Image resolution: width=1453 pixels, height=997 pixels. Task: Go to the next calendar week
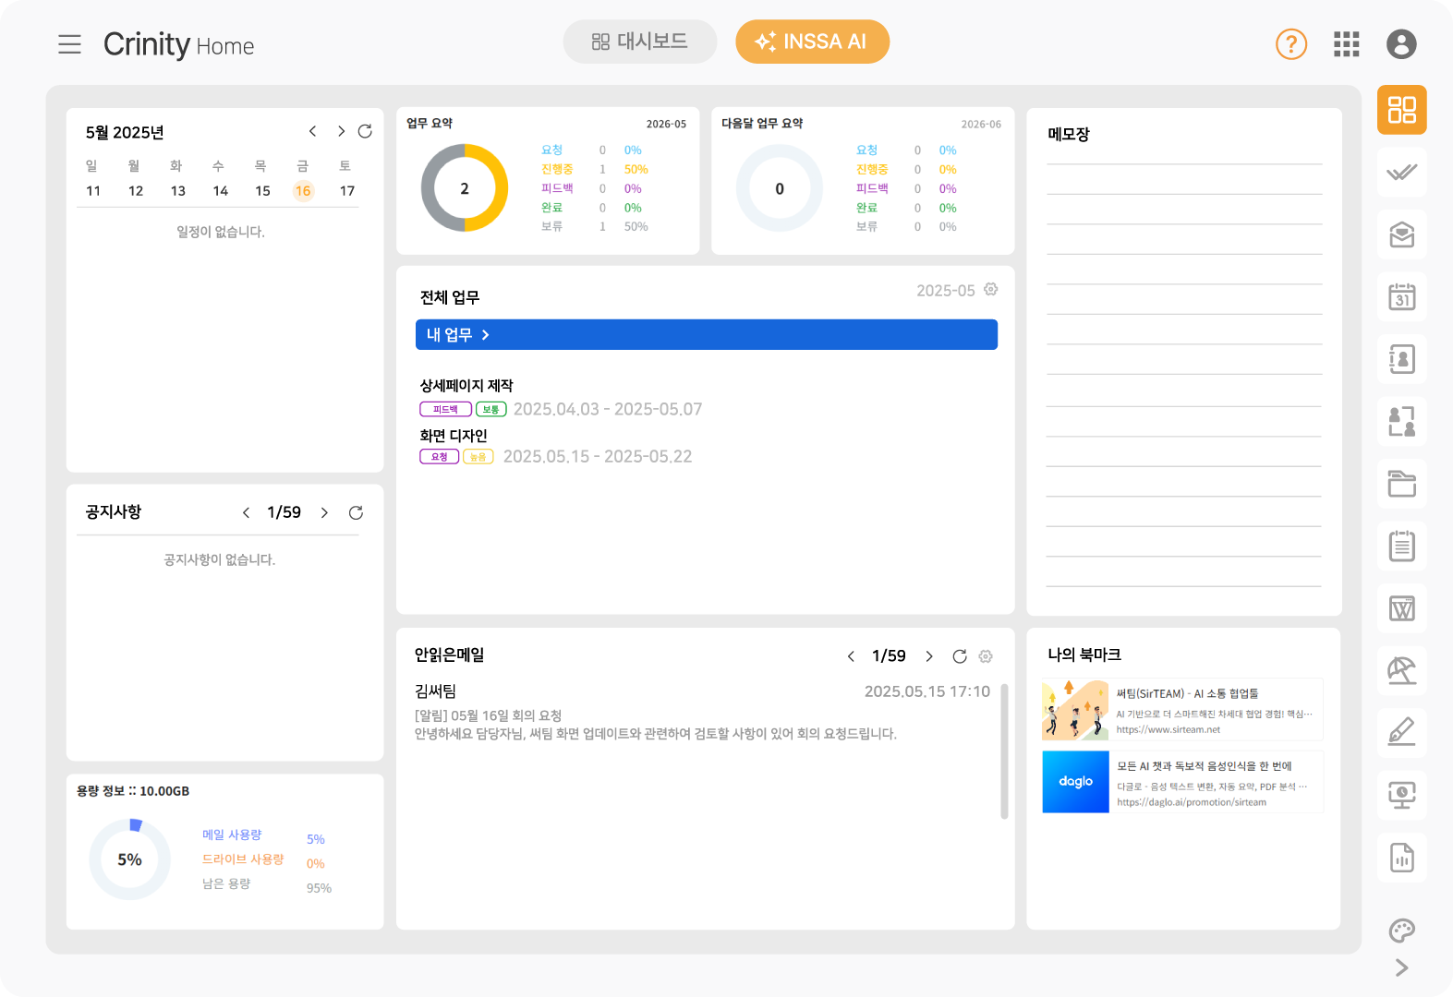(341, 131)
